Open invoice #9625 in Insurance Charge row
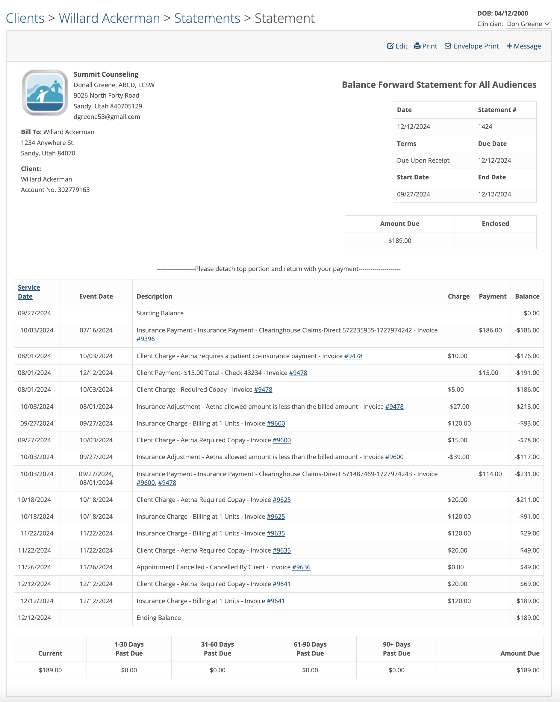Image resolution: width=560 pixels, height=702 pixels. pyautogui.click(x=276, y=516)
